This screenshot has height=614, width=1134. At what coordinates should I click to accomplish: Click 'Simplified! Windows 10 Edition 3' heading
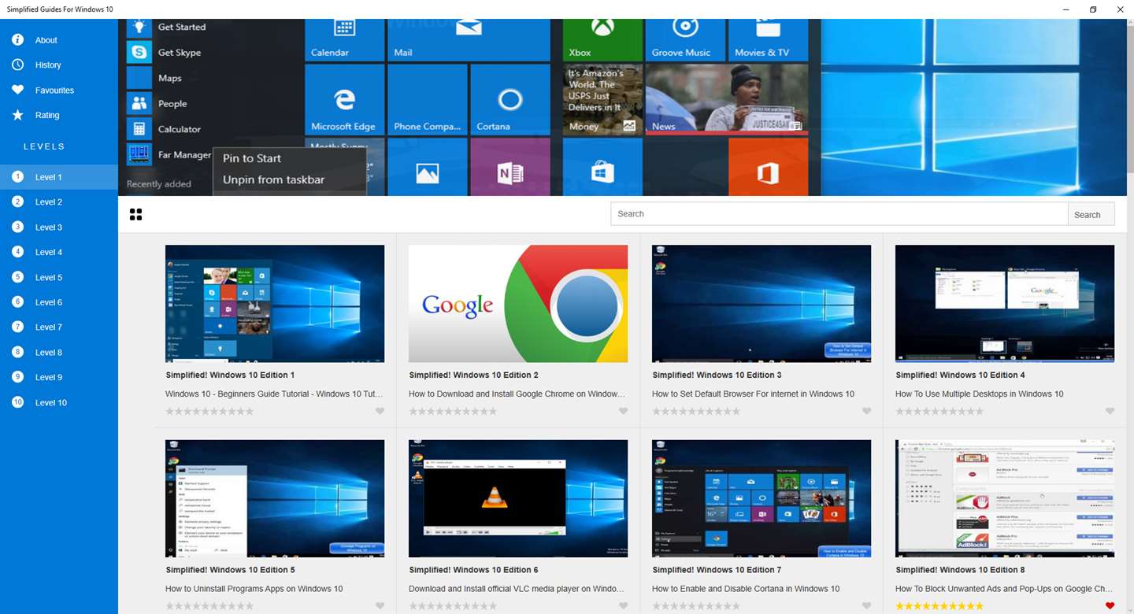717,375
